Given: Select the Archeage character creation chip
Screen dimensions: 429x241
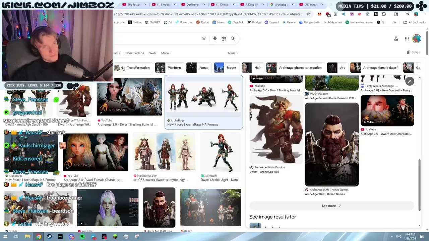Looking at the screenshot, I should point(296,68).
